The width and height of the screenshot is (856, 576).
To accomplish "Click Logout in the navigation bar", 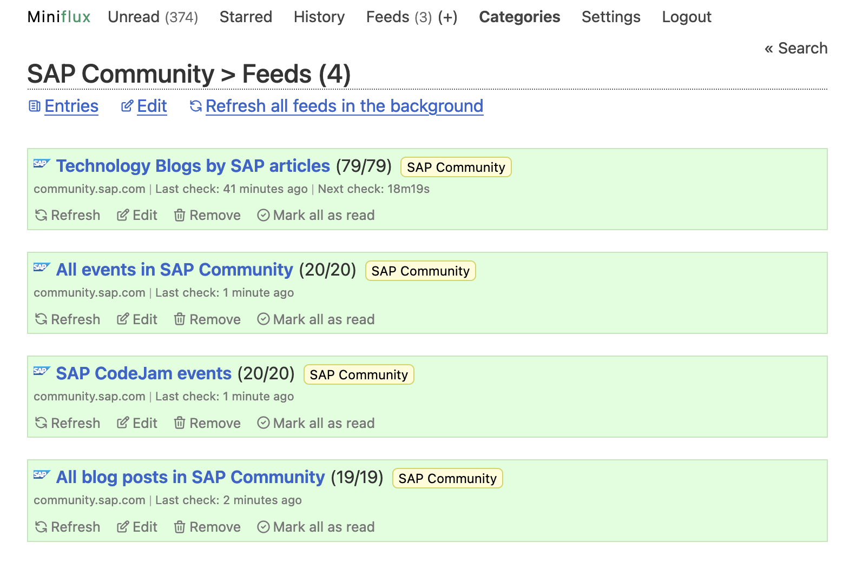I will pyautogui.click(x=687, y=17).
